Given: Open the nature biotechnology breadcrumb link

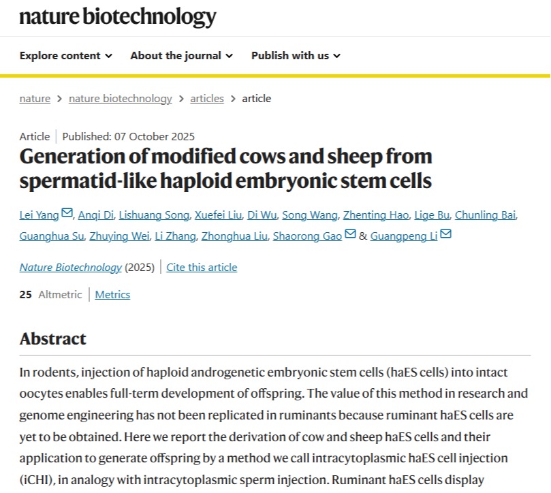Looking at the screenshot, I should [121, 99].
